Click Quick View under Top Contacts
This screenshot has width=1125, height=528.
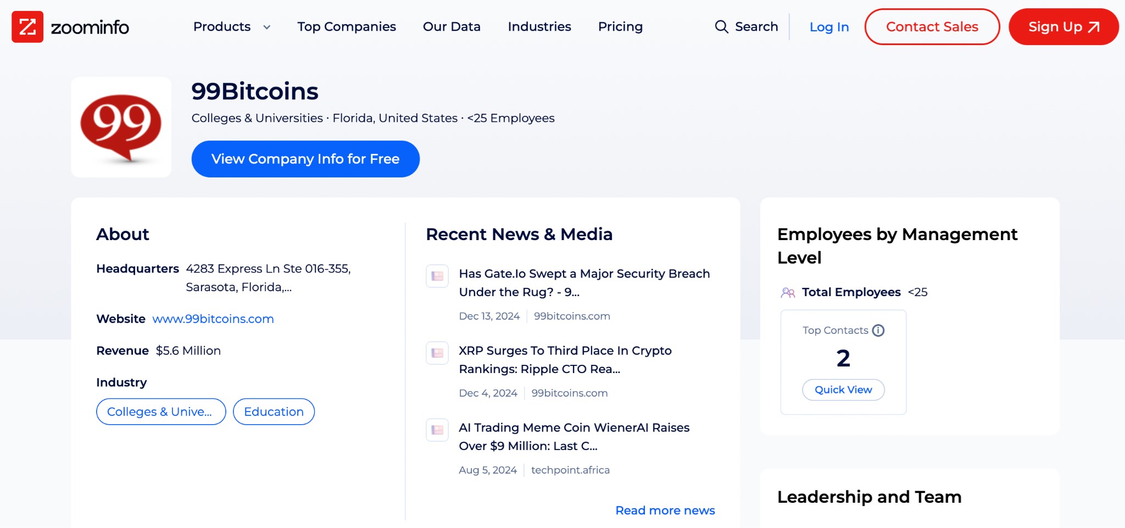coord(843,390)
